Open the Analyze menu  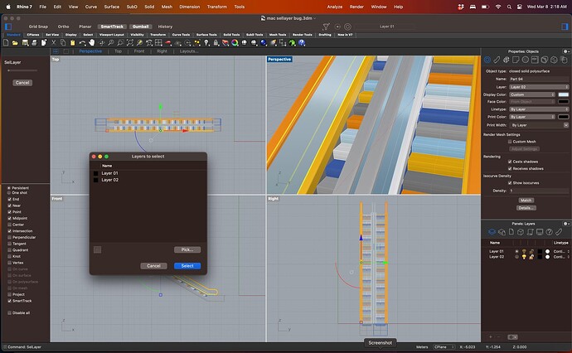(335, 7)
